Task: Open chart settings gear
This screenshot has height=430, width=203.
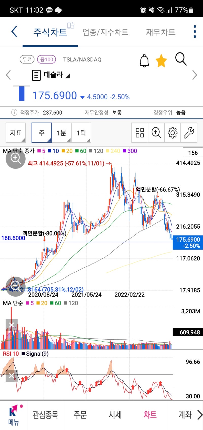Action: 173,133
